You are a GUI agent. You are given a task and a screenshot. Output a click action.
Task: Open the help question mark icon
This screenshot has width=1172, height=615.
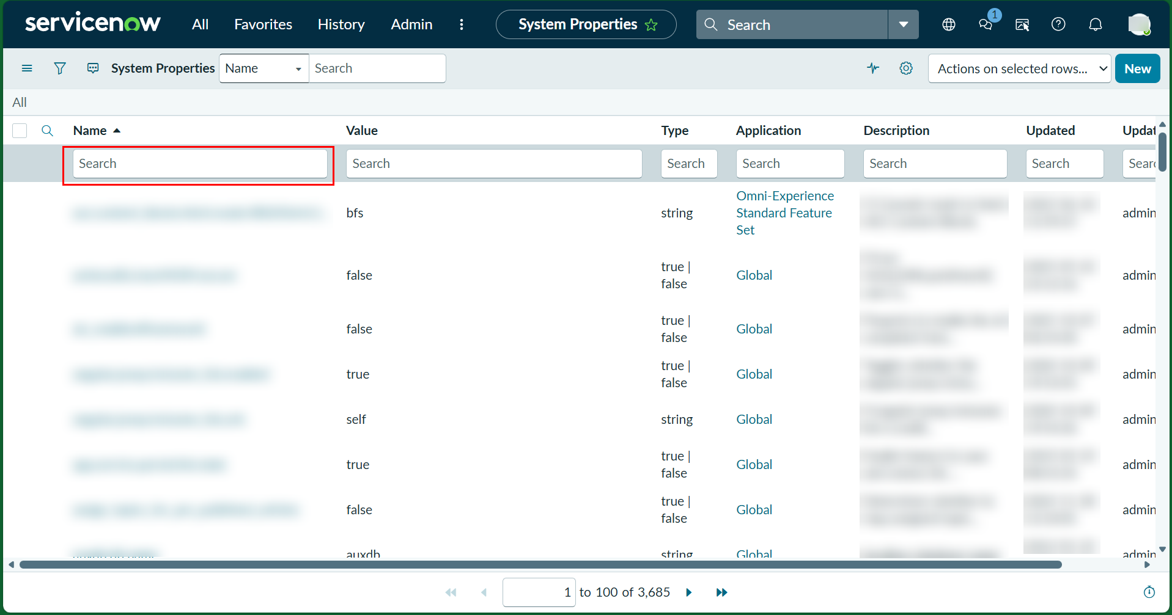pos(1058,24)
